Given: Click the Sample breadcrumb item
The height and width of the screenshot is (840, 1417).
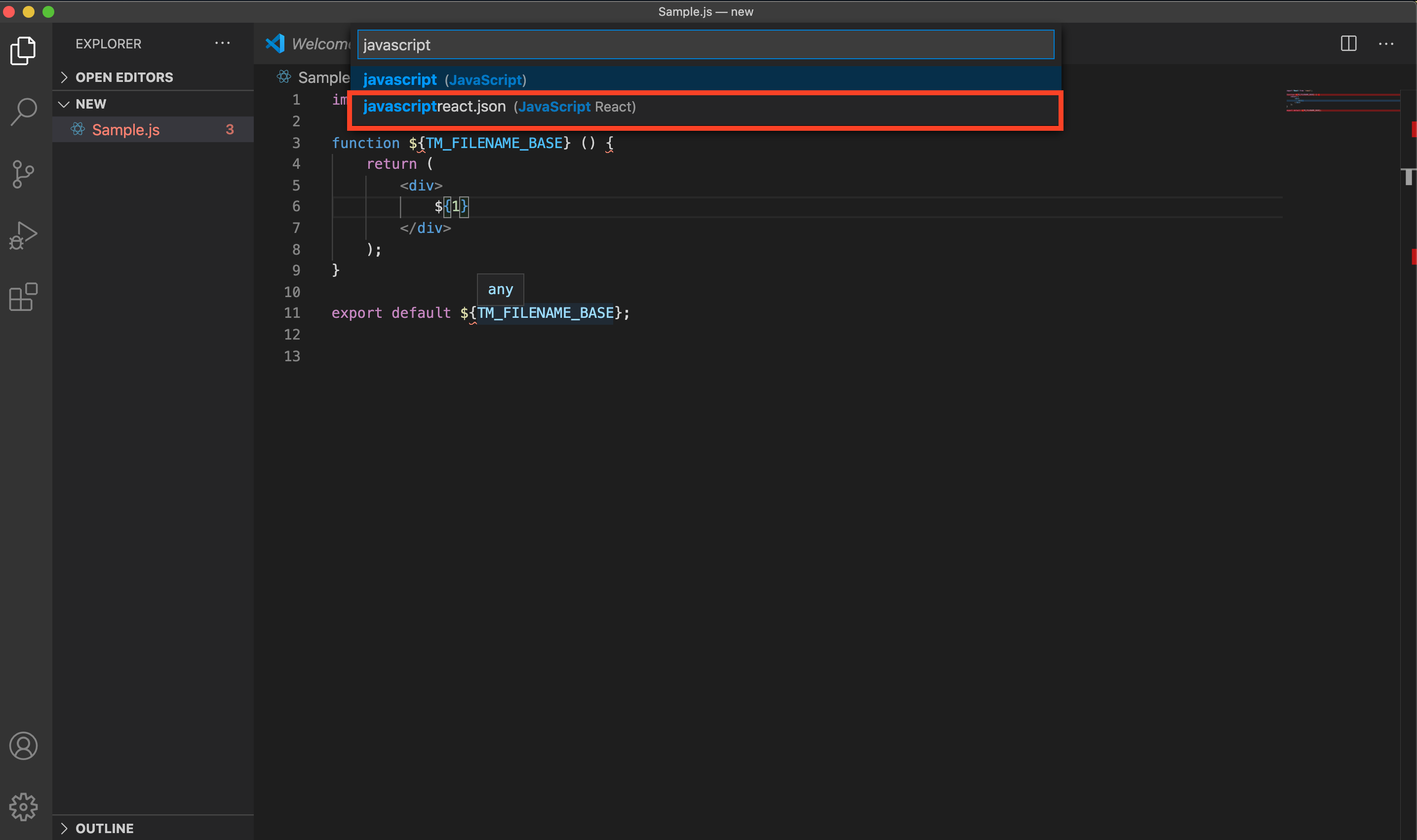Looking at the screenshot, I should point(323,77).
